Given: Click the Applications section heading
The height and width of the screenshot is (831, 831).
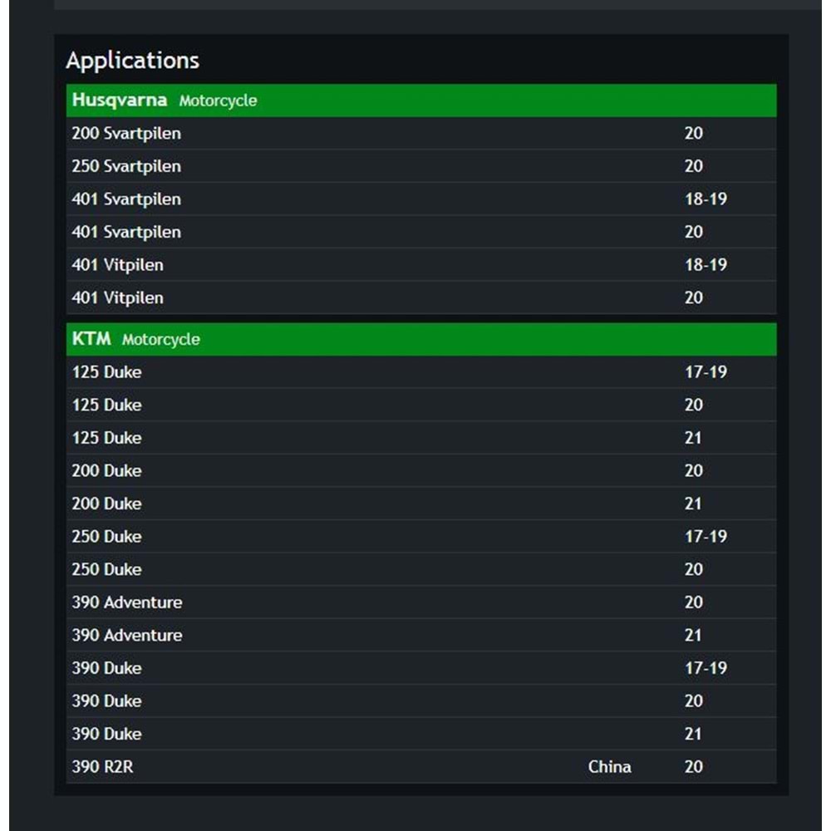Looking at the screenshot, I should click(133, 61).
